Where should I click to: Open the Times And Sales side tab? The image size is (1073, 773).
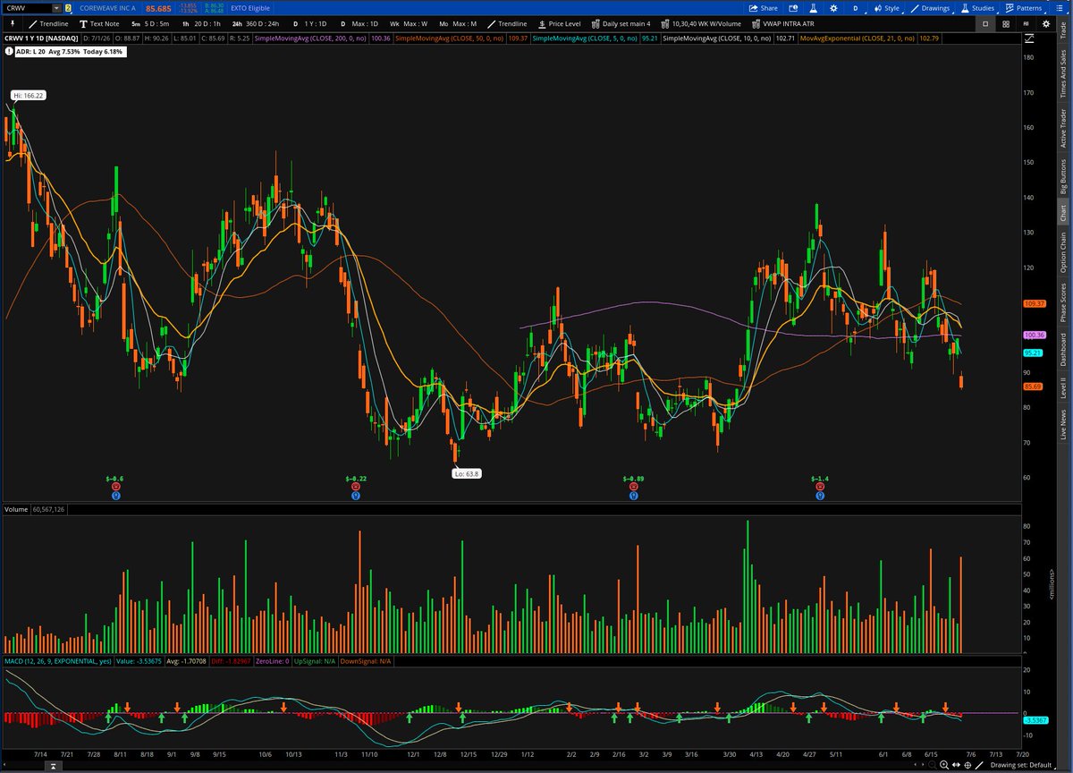(1064, 74)
